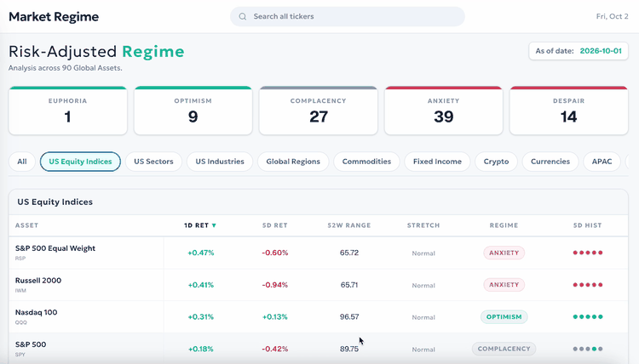639x364 pixels.
Task: Click the +0.47% one-day return value
Action: 200,253
